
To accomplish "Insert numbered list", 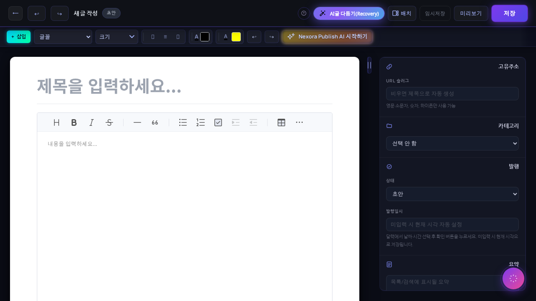I will (201, 122).
